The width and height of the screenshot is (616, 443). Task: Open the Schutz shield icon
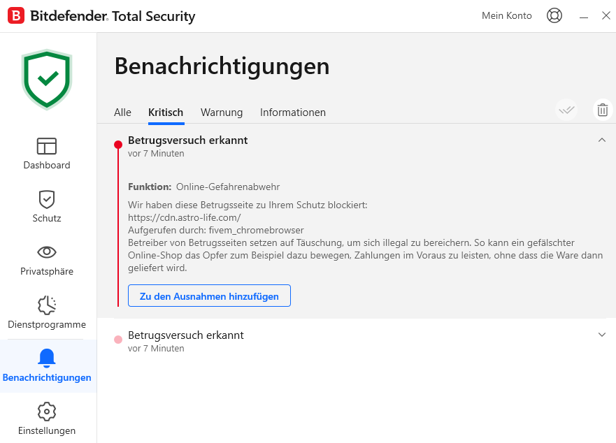[x=47, y=200]
